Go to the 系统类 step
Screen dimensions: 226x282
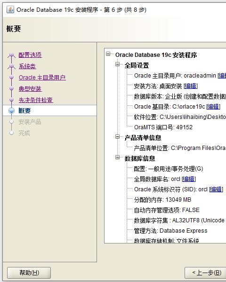(27, 66)
